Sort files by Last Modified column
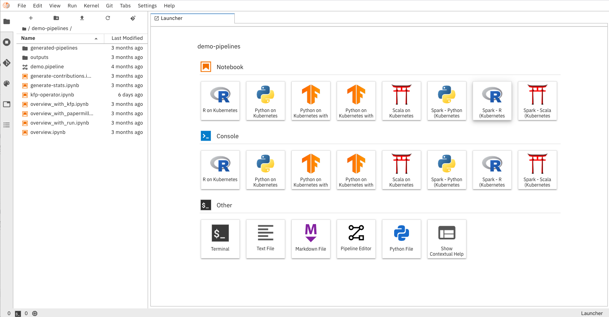609x317 pixels. 127,38
